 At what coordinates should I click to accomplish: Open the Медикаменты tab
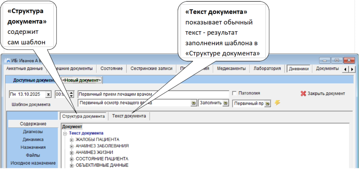(x=231, y=68)
